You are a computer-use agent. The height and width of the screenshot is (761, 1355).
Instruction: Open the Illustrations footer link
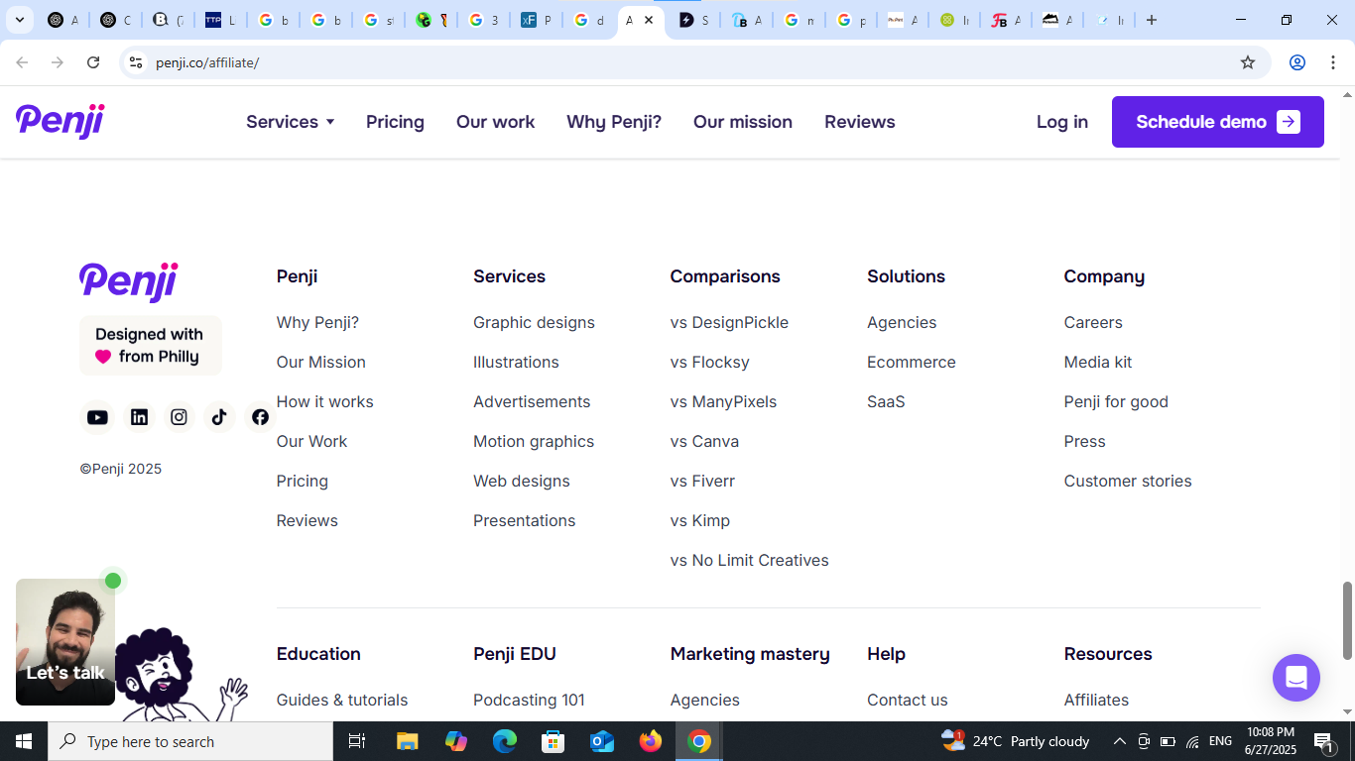click(516, 363)
